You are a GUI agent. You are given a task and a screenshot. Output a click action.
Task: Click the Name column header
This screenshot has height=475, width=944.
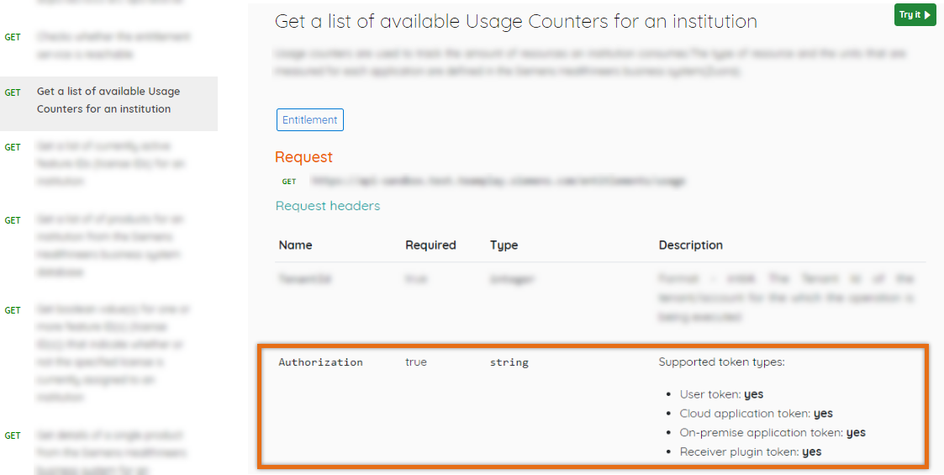(x=295, y=245)
